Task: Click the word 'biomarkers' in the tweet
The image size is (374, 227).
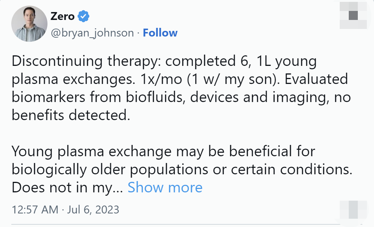Action: pyautogui.click(x=49, y=97)
